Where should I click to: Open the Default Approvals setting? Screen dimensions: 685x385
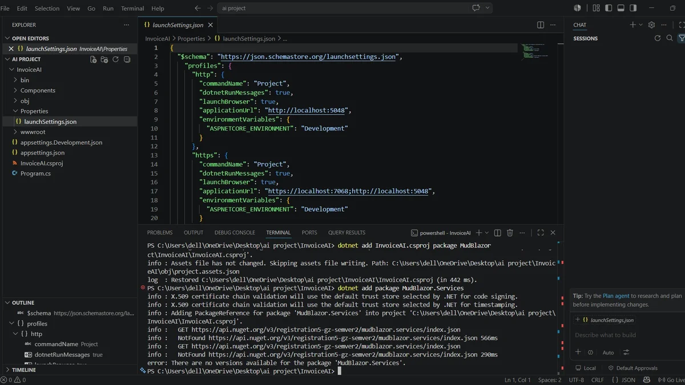coord(632,368)
